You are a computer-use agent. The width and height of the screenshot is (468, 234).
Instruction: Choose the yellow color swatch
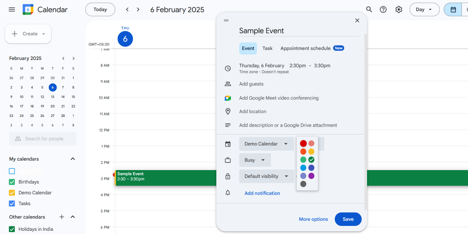point(311,152)
